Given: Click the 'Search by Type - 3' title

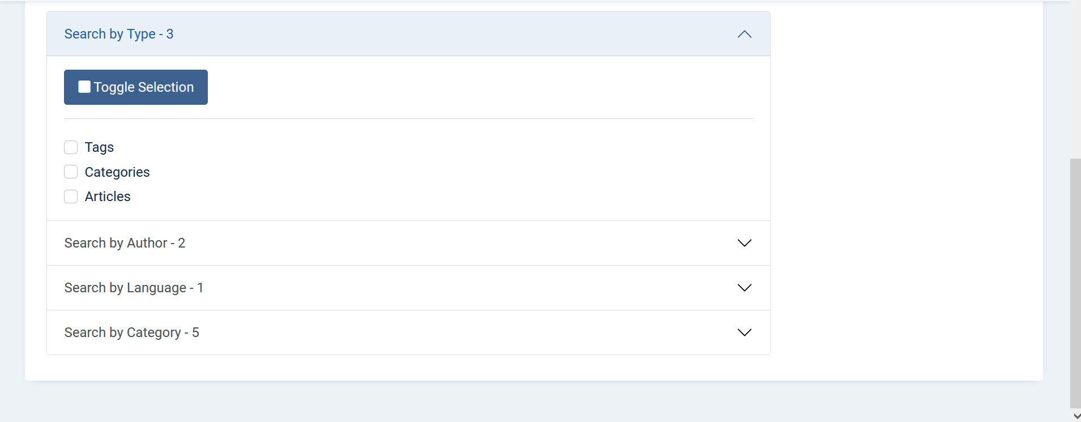Looking at the screenshot, I should [119, 34].
